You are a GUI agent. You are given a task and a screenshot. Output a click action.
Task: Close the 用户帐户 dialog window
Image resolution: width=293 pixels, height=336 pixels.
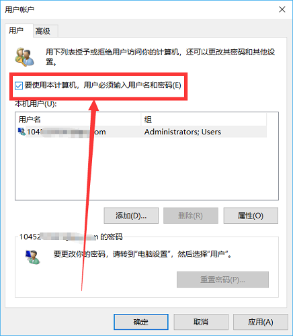[282, 9]
